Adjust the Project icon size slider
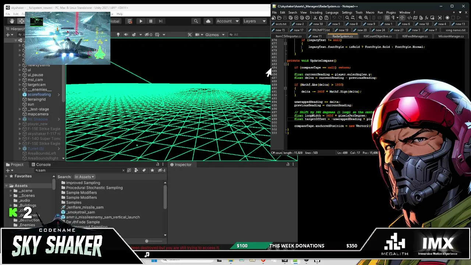The width and height of the screenshot is (471, 265). coord(146,241)
